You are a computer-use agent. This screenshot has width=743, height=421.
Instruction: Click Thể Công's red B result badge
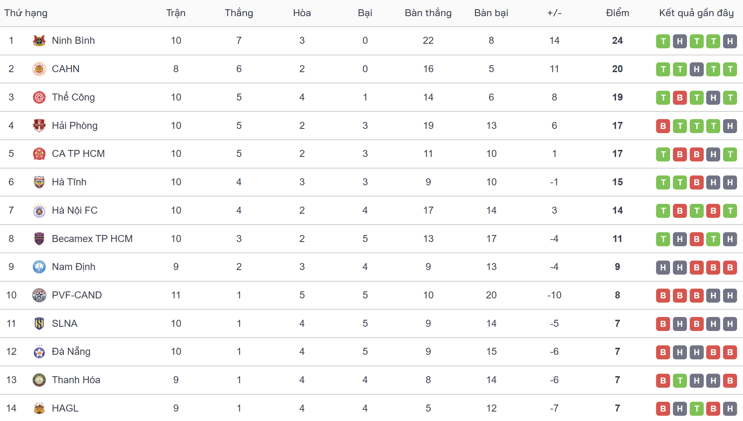point(680,98)
